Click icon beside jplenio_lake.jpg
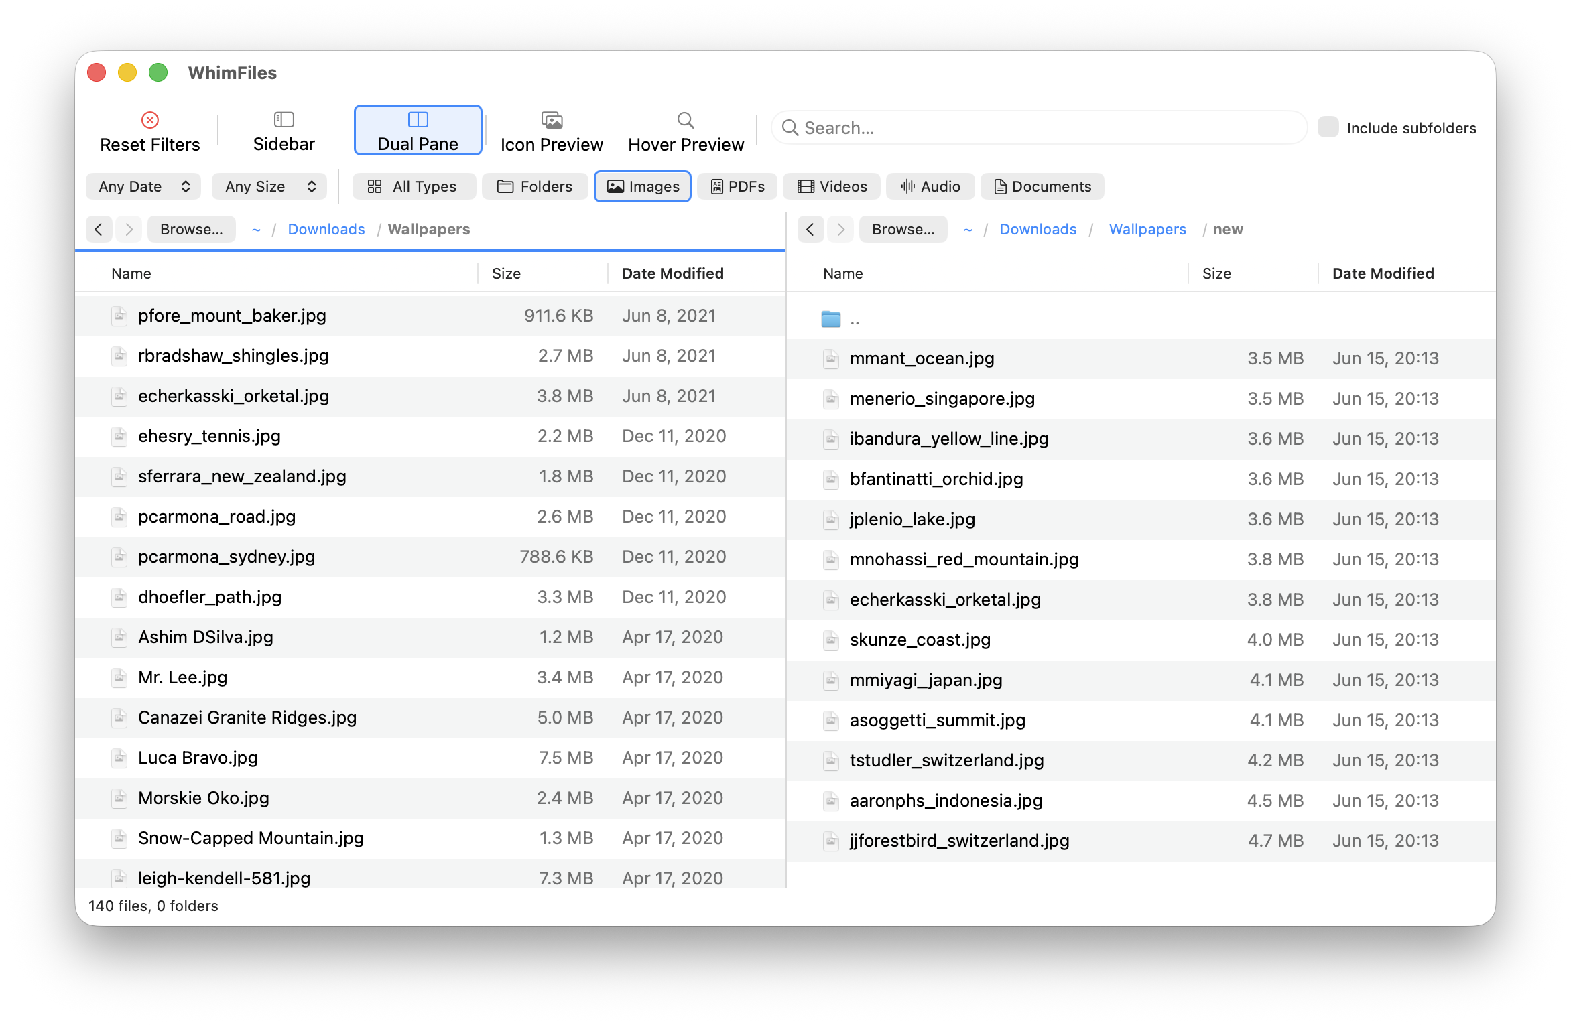Image resolution: width=1571 pixels, height=1025 pixels. point(831,519)
